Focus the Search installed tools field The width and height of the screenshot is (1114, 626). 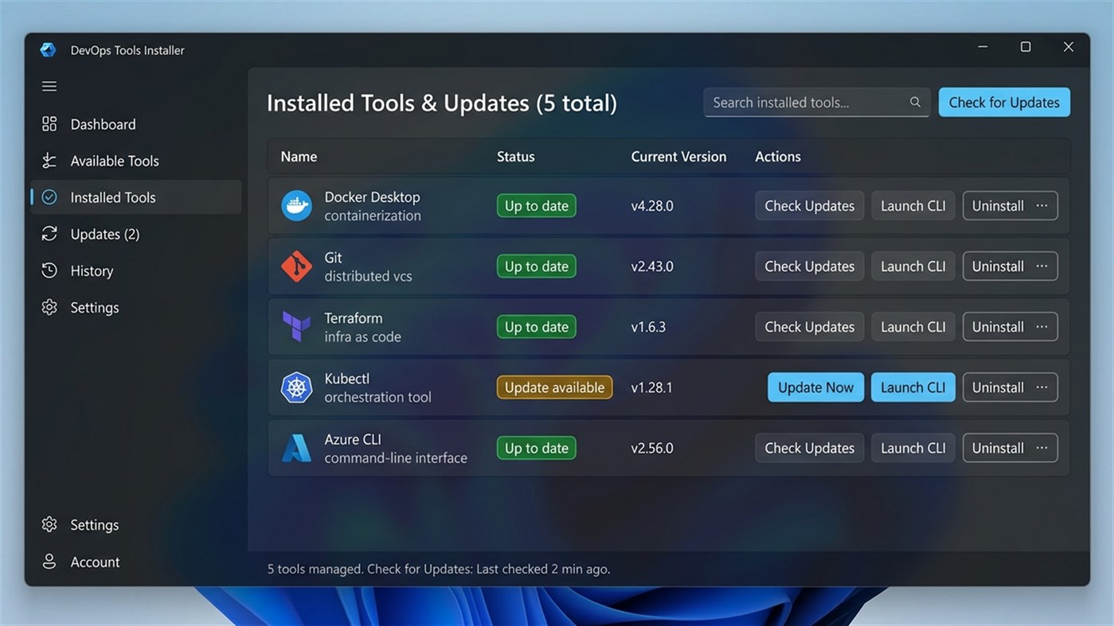[816, 103]
